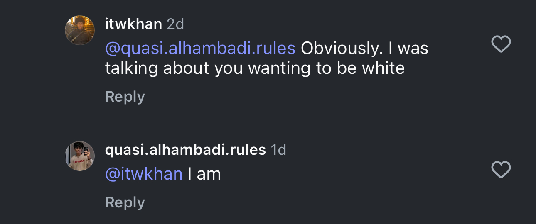Viewport: 536px width, 224px height.
Task: Select the "I am" comment text
Action: (x=204, y=174)
